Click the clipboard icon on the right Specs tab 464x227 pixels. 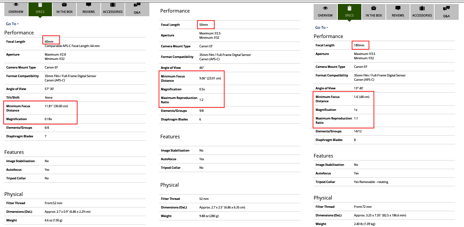coord(349,8)
